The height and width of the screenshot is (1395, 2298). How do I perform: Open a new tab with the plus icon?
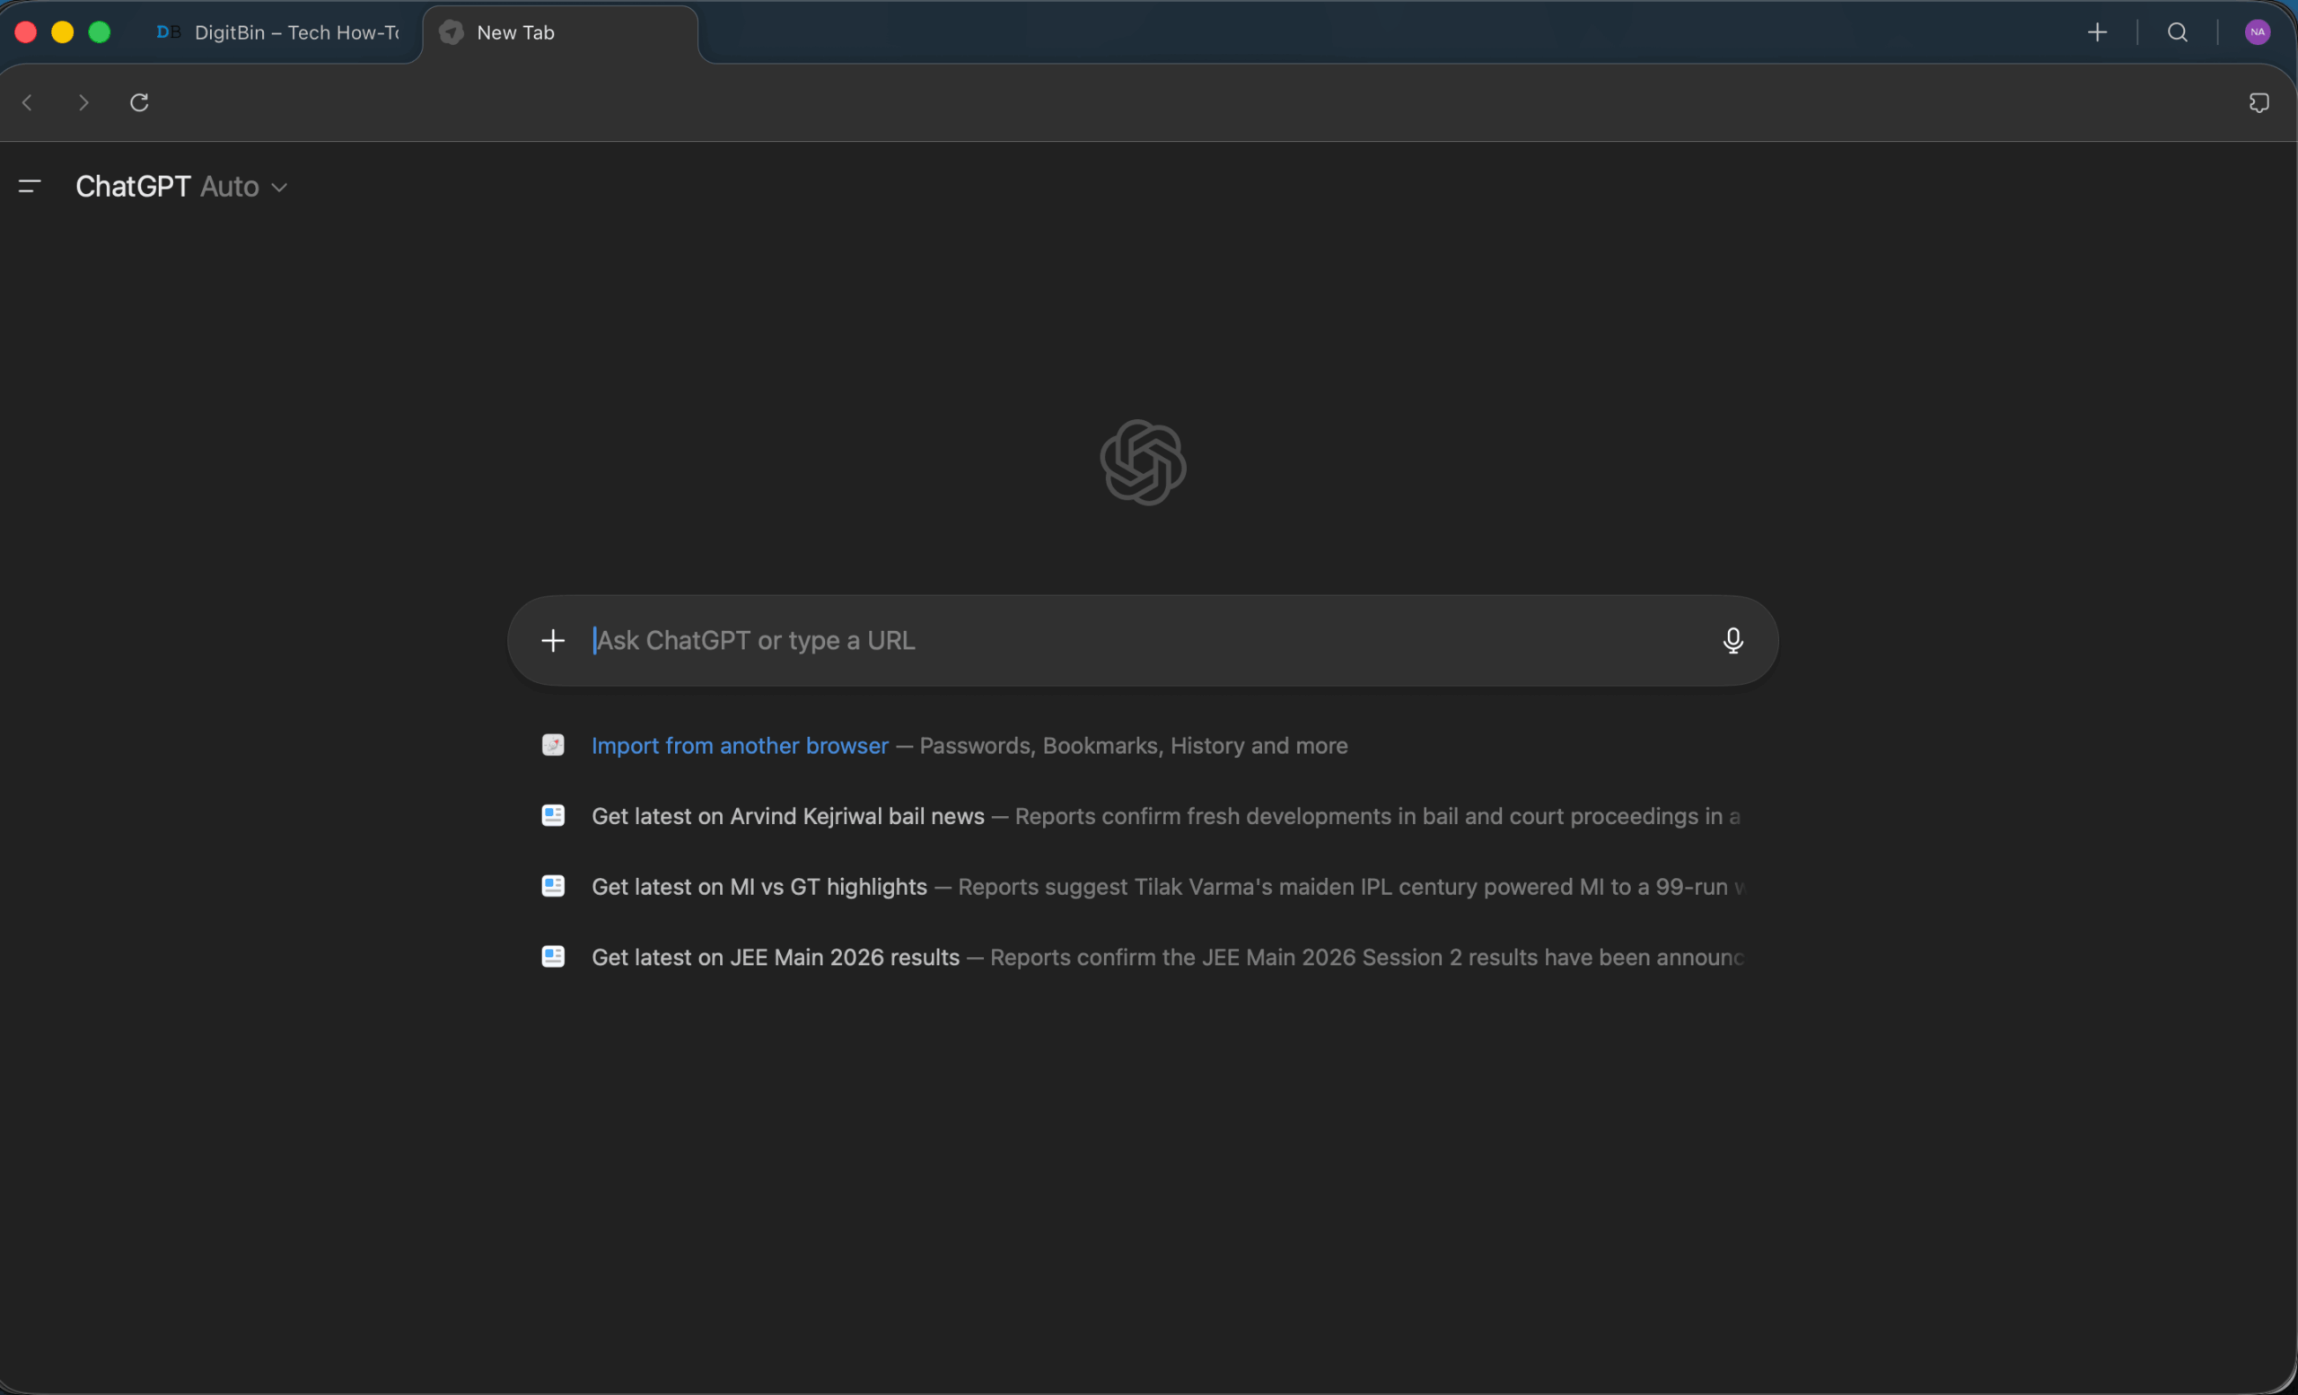pyautogui.click(x=2098, y=31)
